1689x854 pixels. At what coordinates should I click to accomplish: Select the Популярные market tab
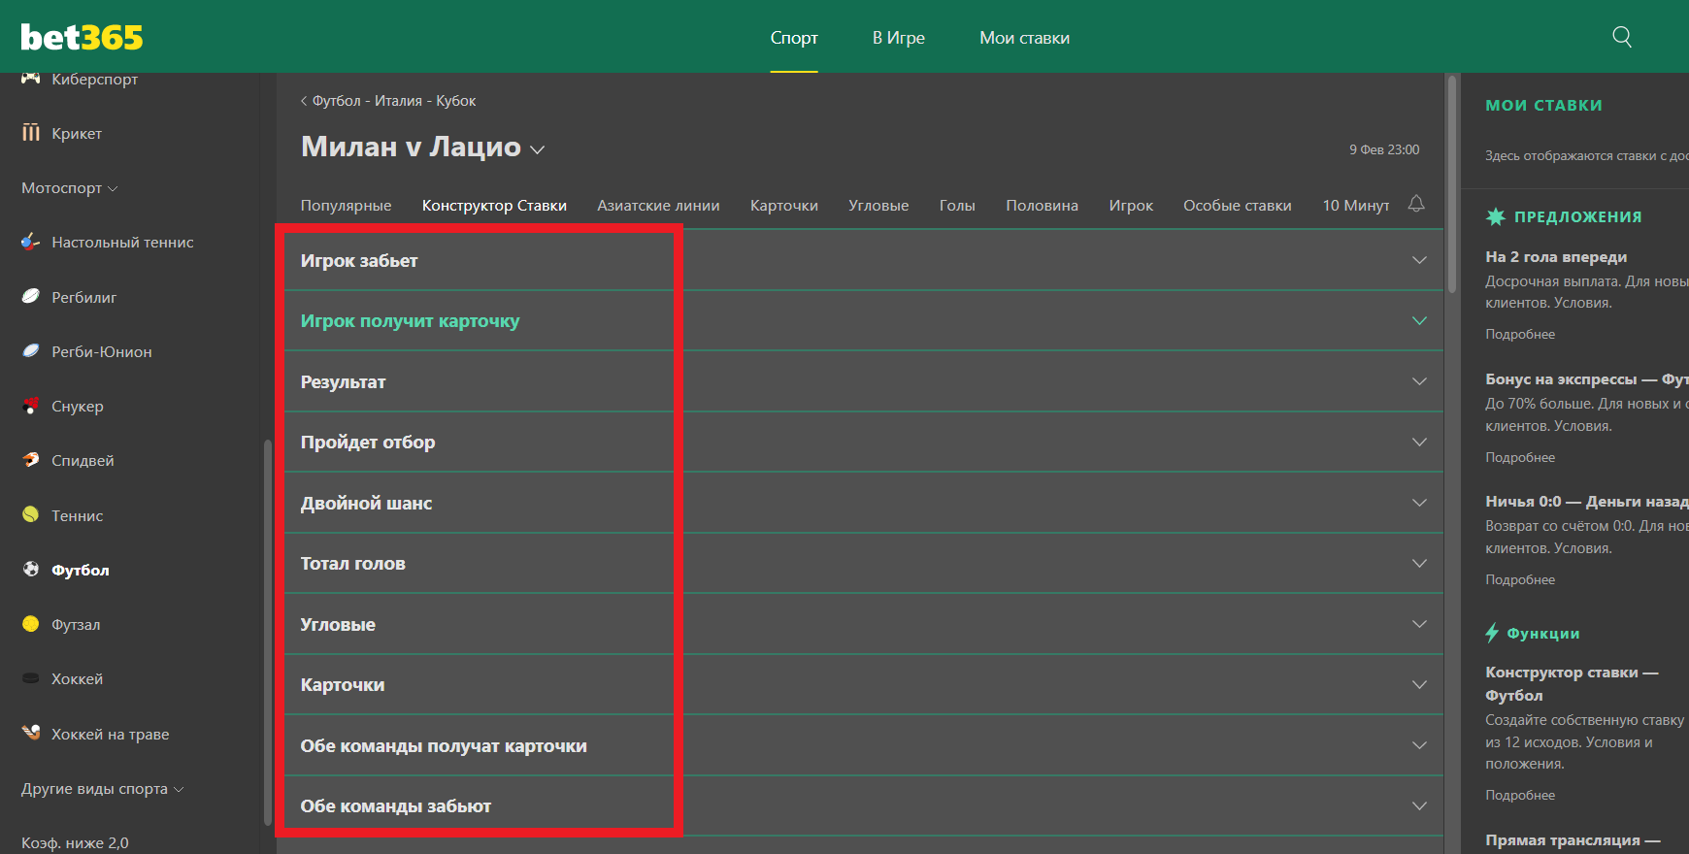point(346,205)
